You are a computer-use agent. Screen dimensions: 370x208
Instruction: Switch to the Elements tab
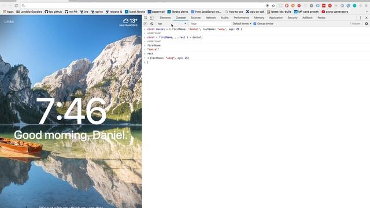point(165,18)
